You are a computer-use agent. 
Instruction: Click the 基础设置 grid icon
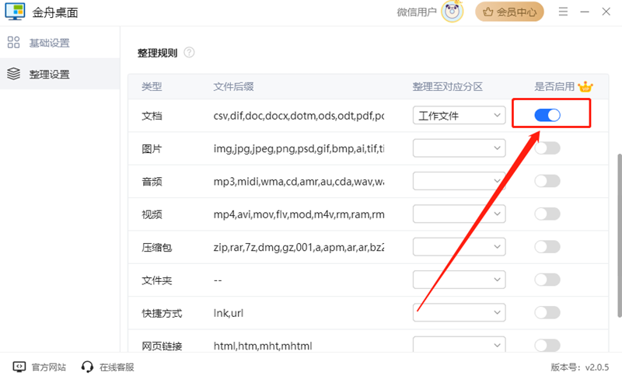13,42
